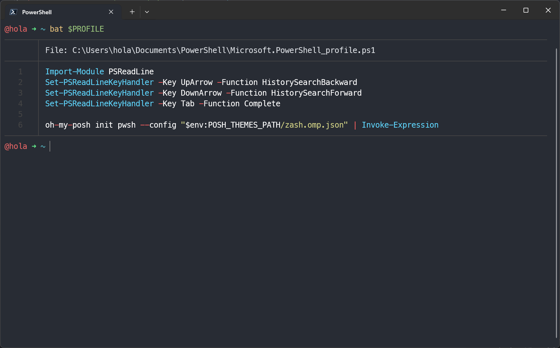
Task: Click 'DownArrow' key name
Action: click(201, 93)
